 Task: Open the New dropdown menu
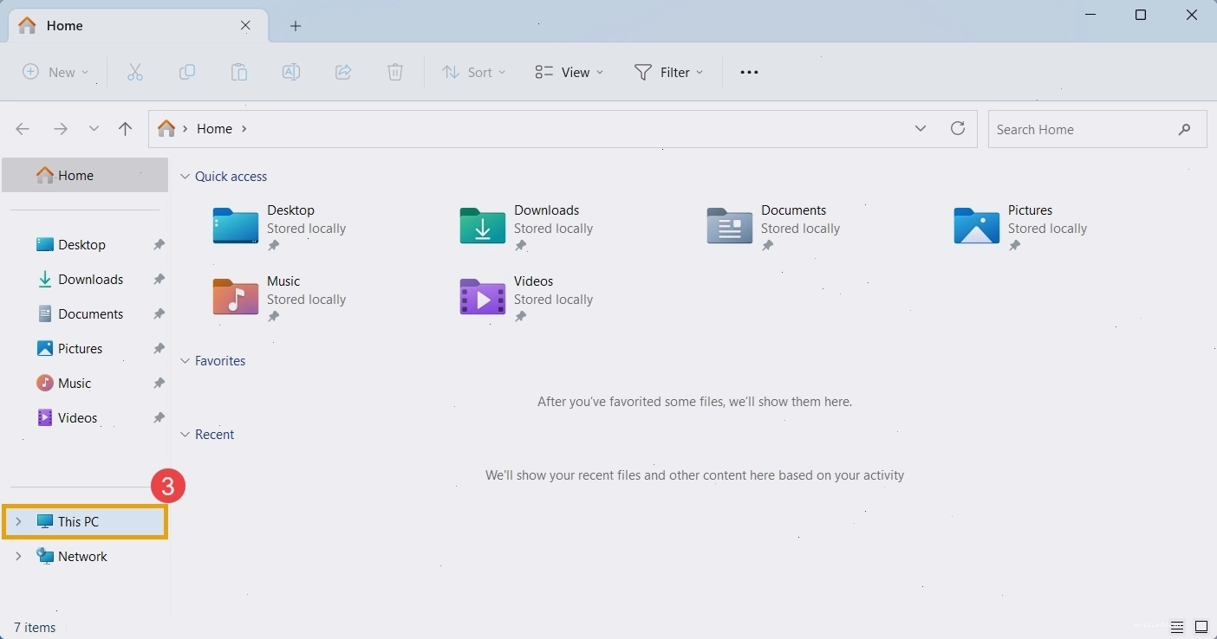tap(55, 73)
